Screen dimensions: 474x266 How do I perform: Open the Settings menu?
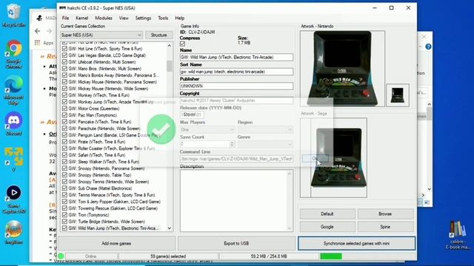tap(143, 18)
